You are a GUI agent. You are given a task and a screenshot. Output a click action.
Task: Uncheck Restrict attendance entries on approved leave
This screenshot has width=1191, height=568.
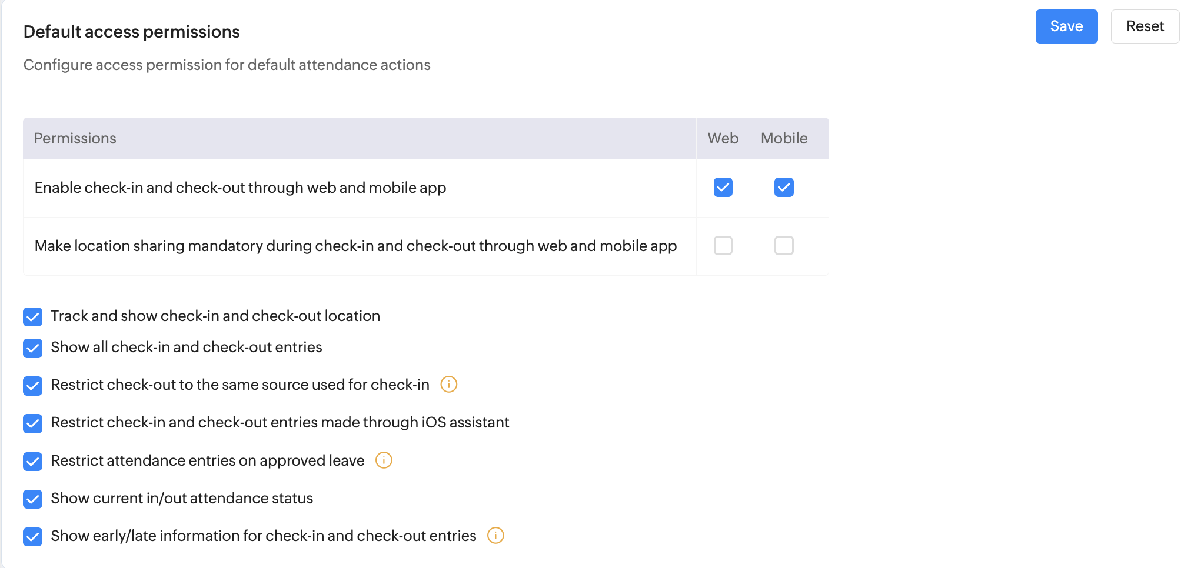tap(33, 462)
